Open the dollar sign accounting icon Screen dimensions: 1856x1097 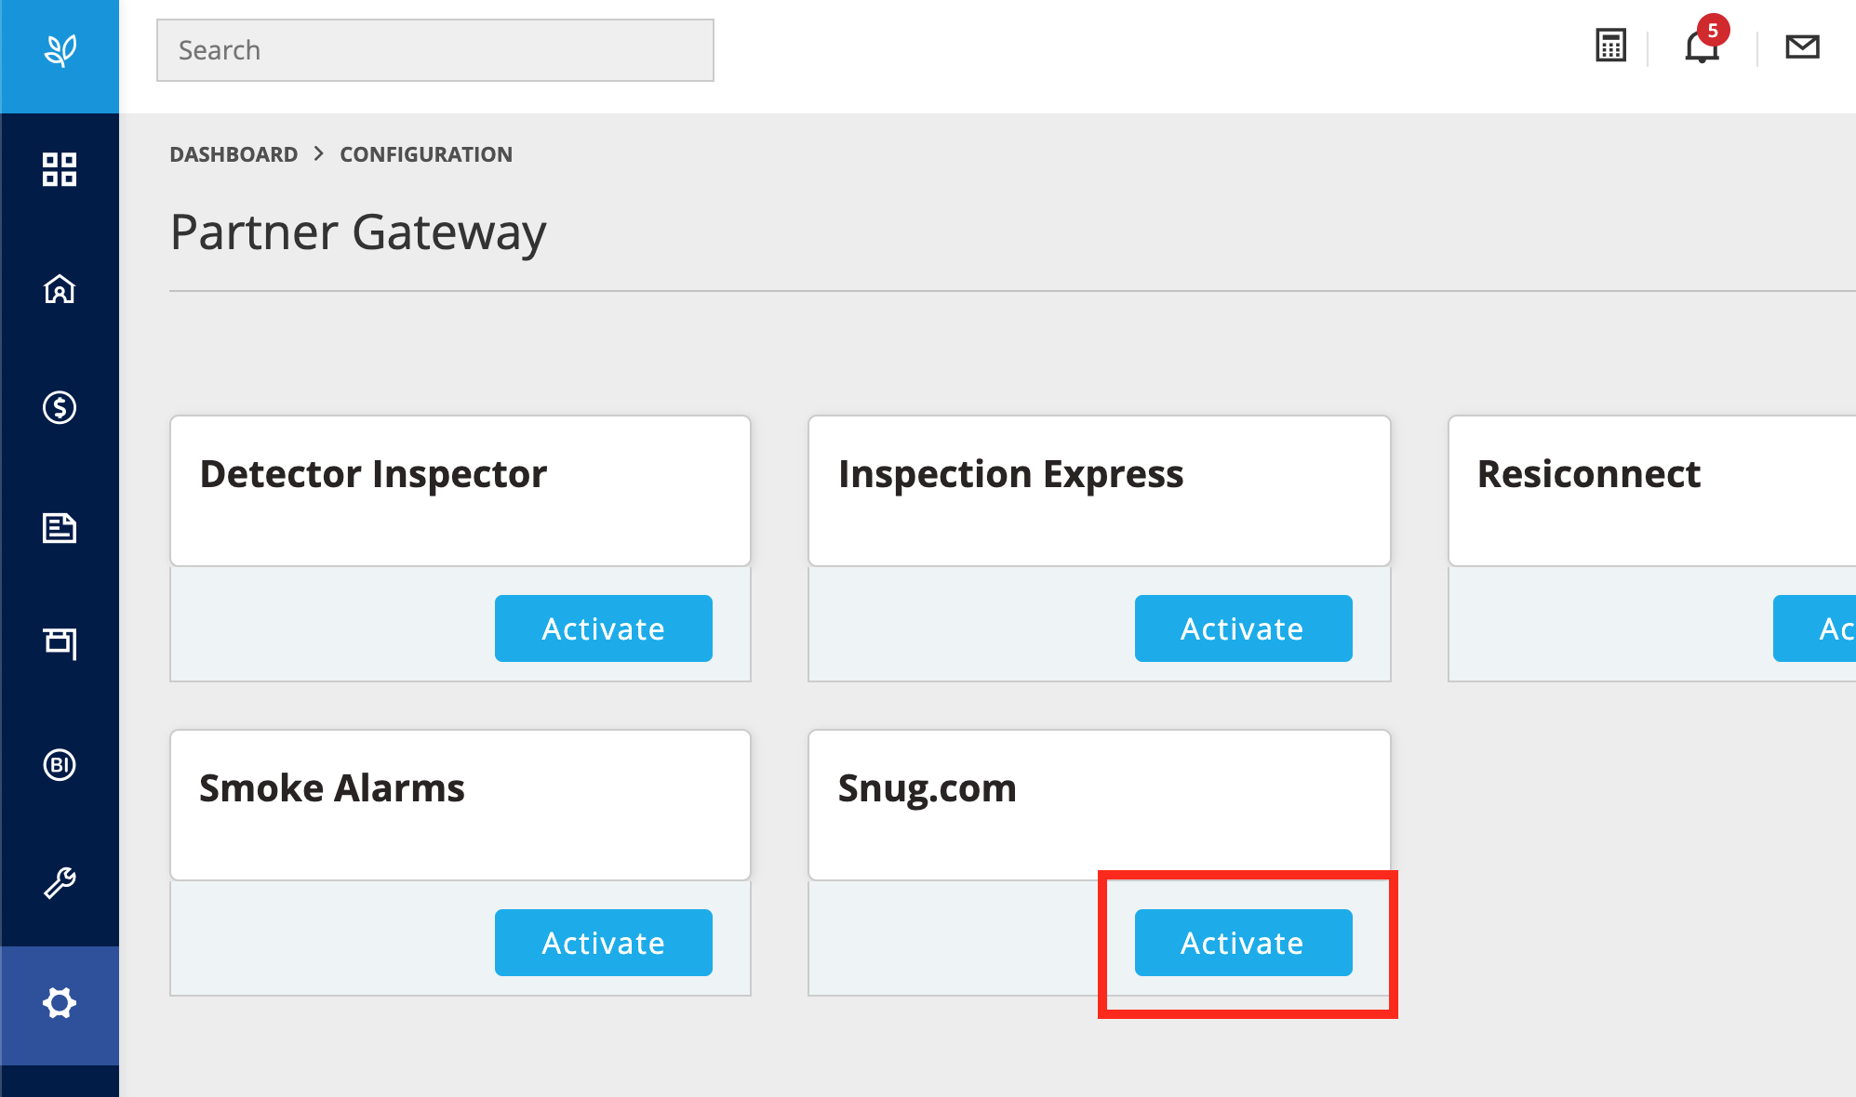[x=60, y=407]
